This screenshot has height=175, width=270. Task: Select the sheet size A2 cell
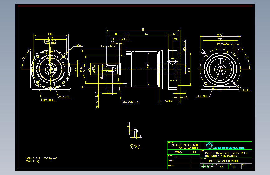221,167
